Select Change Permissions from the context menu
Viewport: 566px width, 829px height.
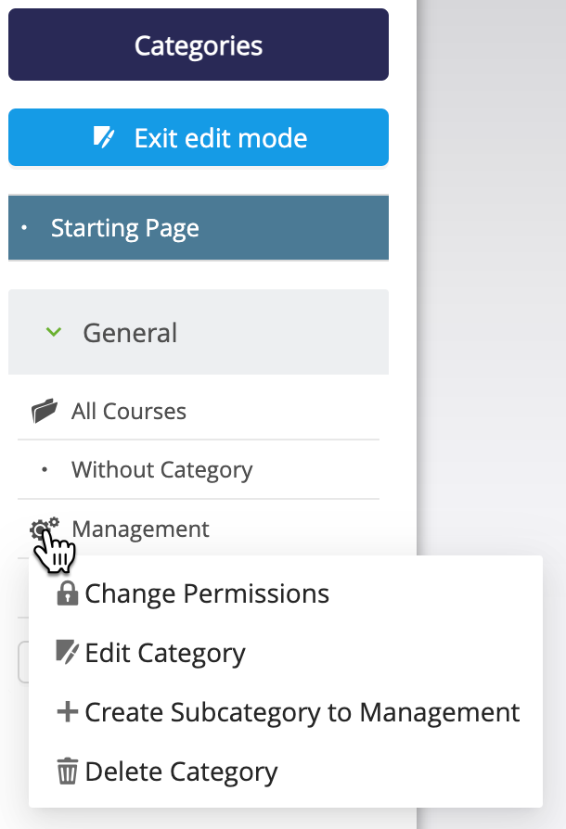207,594
